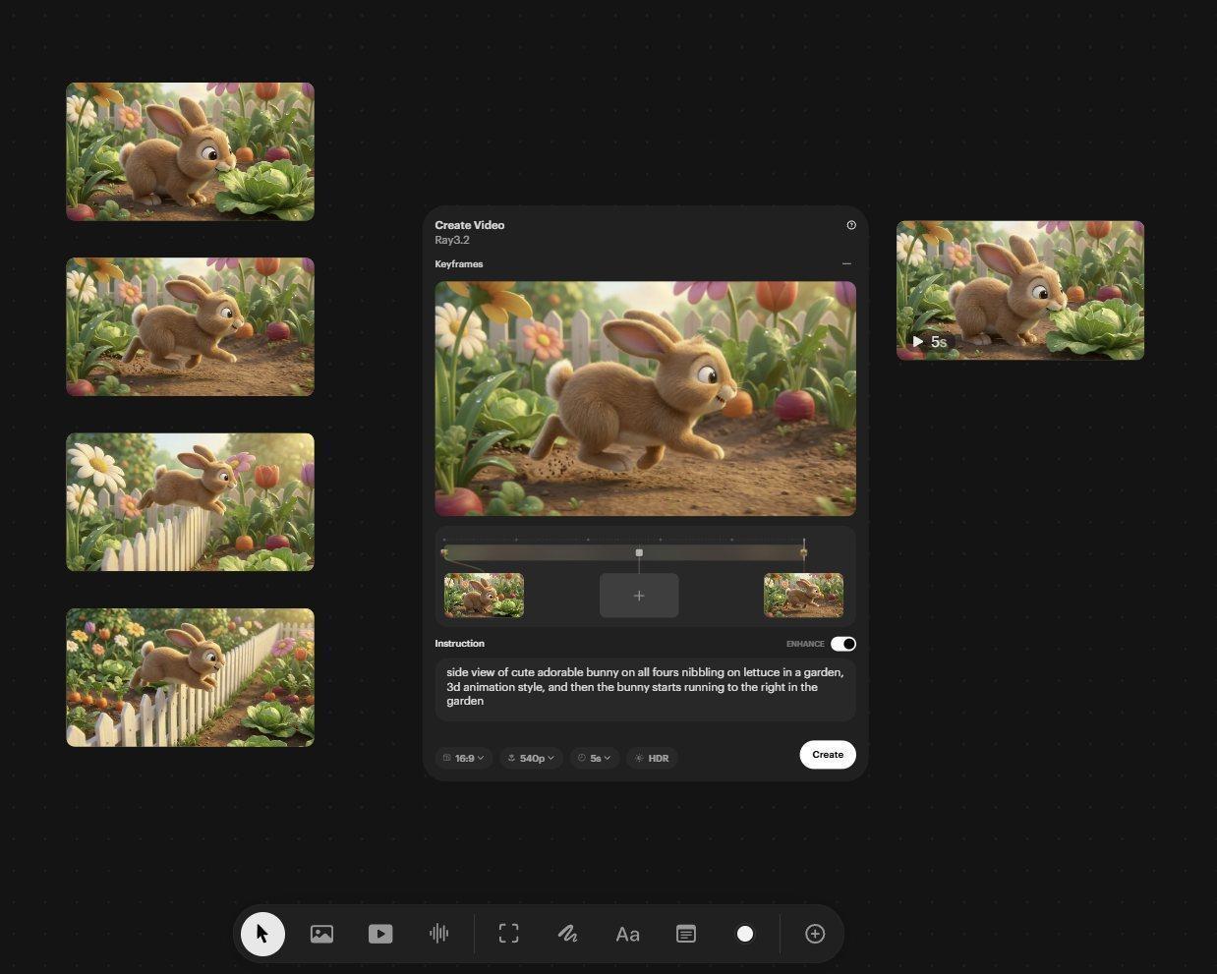
Task: Click the plus add button in toolbar
Action: pyautogui.click(x=815, y=934)
